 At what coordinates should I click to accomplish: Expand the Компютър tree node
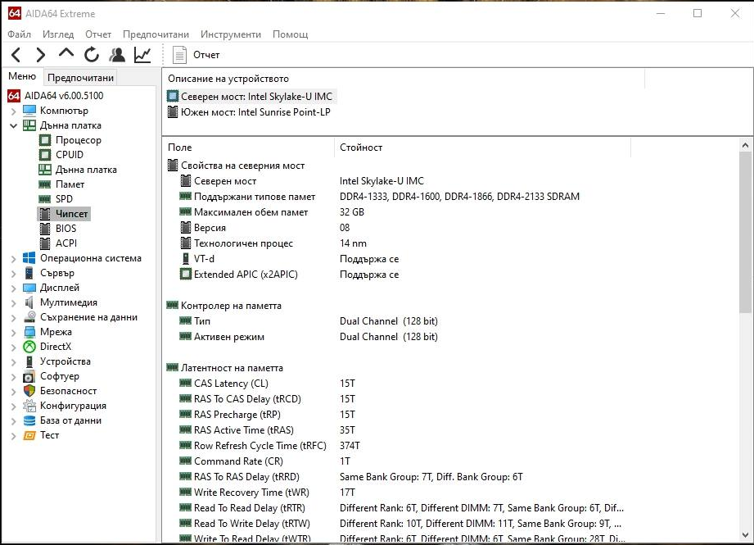click(x=13, y=111)
